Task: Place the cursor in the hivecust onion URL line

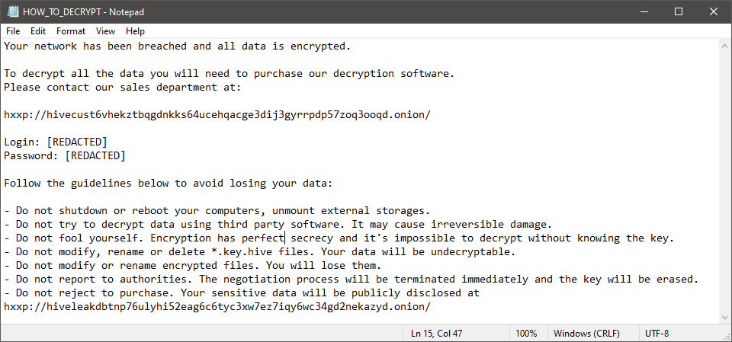Action: 217,115
